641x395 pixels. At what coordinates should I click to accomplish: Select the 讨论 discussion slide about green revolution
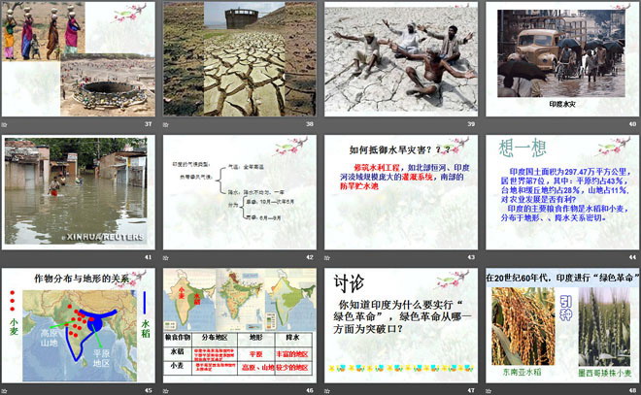pos(399,324)
